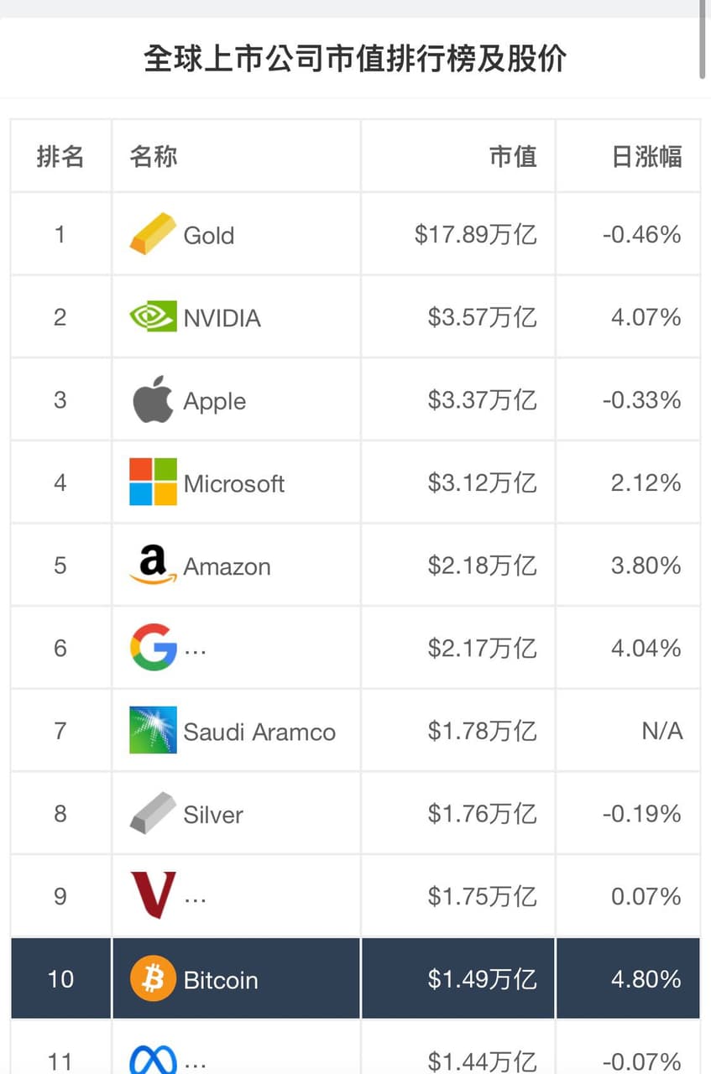The image size is (711, 1074).
Task: Click the NVIDIA logo icon
Action: [x=153, y=317]
